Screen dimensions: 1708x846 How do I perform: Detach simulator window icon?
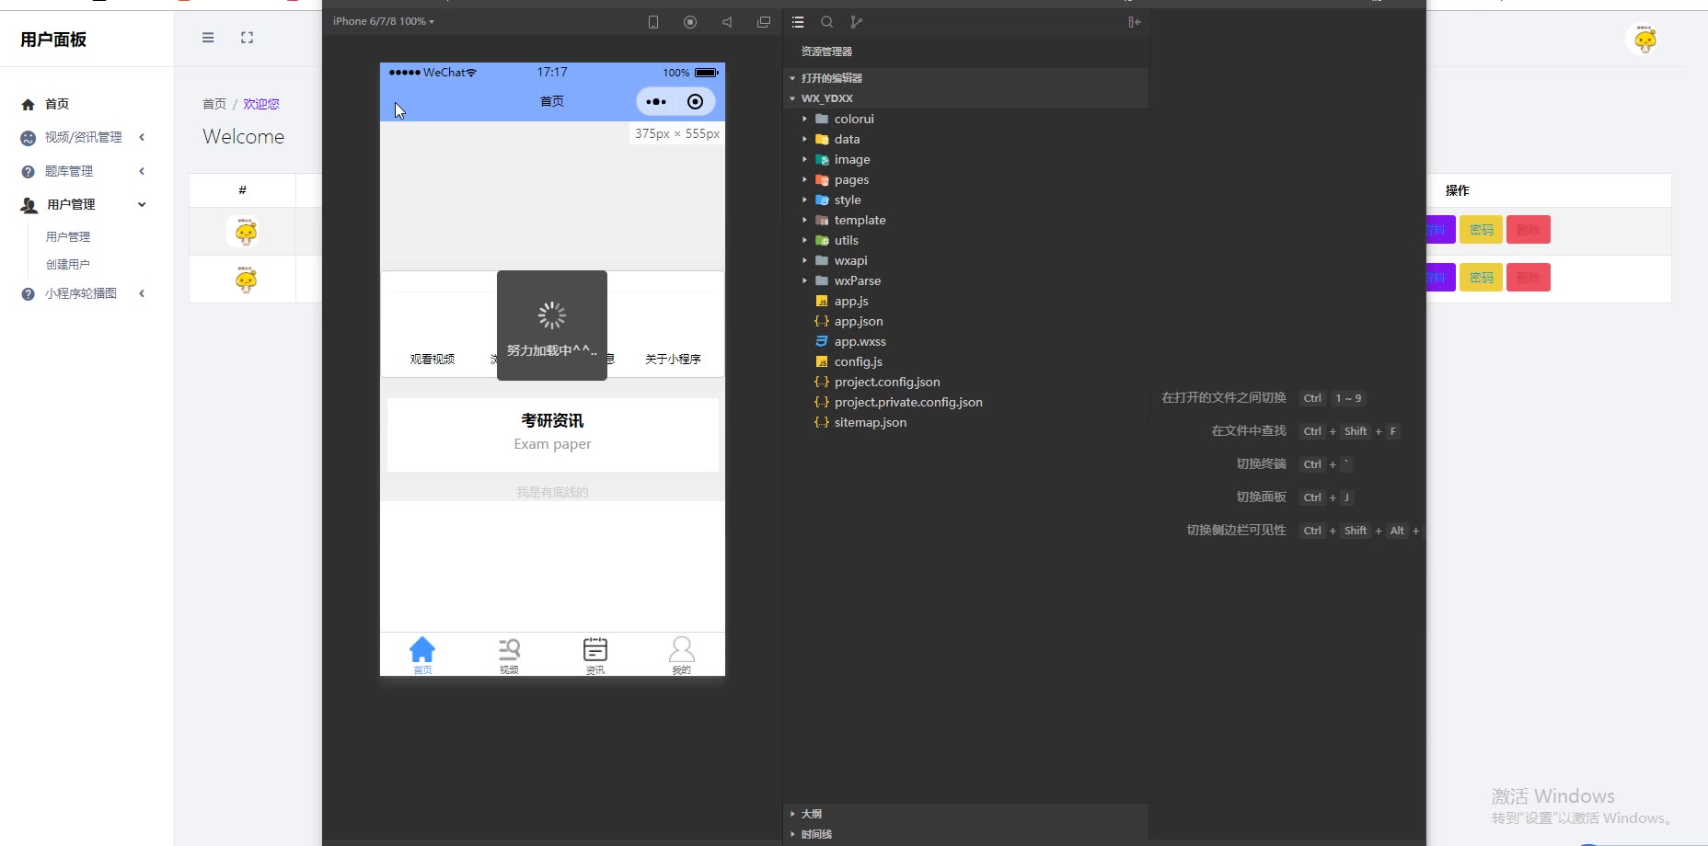764,22
